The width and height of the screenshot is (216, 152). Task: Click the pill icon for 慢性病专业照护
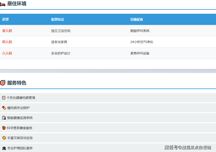coord(4,108)
